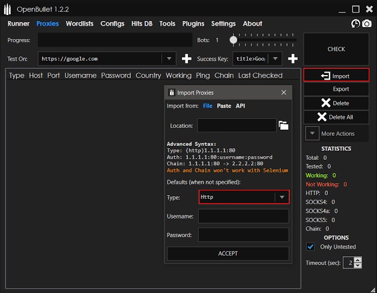Click the Delete All button

[x=336, y=117]
